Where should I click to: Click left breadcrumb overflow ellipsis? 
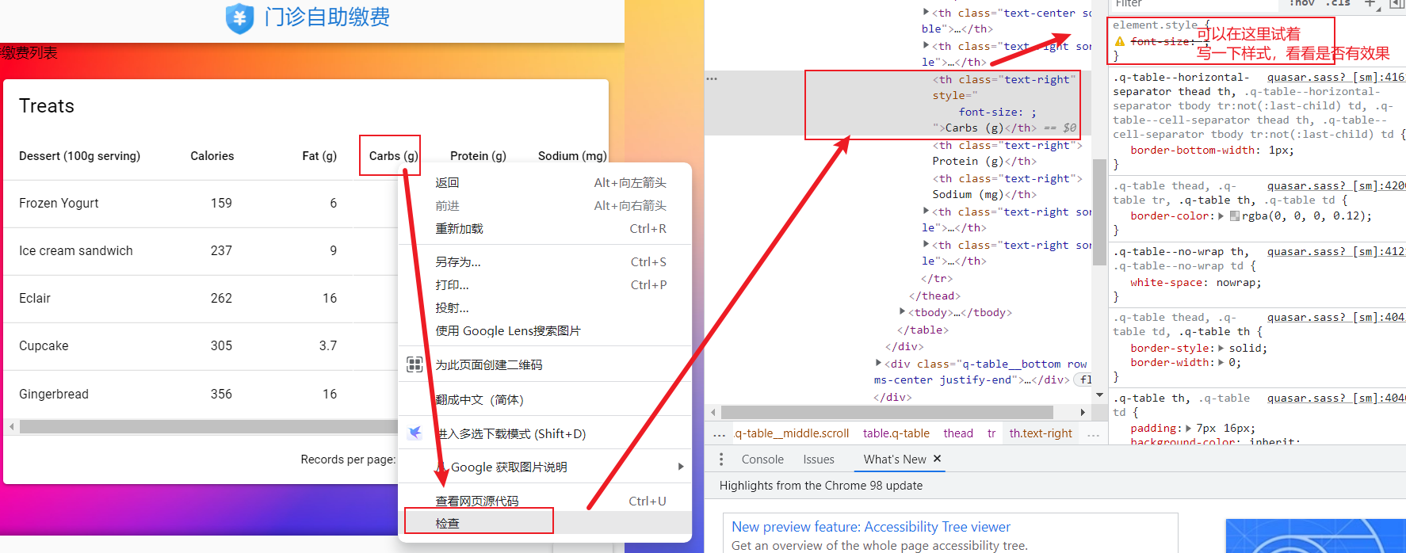(x=719, y=434)
